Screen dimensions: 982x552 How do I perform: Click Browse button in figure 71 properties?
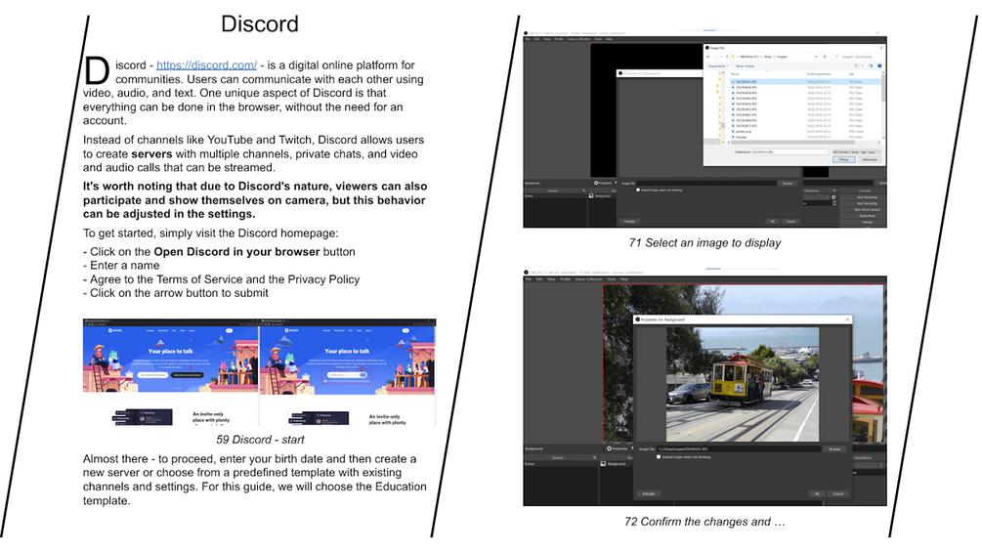[788, 184]
